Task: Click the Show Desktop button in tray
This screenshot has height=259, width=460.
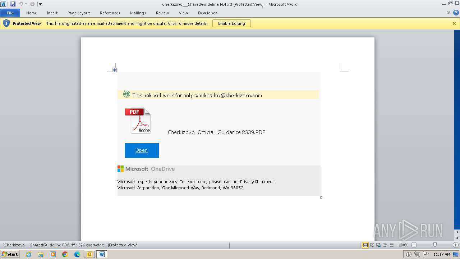Action: click(x=456, y=254)
